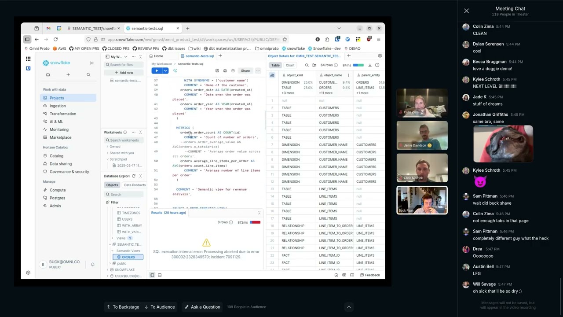Select the ORDERS semantic view in the tree
This screenshot has height=317, width=563.
[x=128, y=257]
